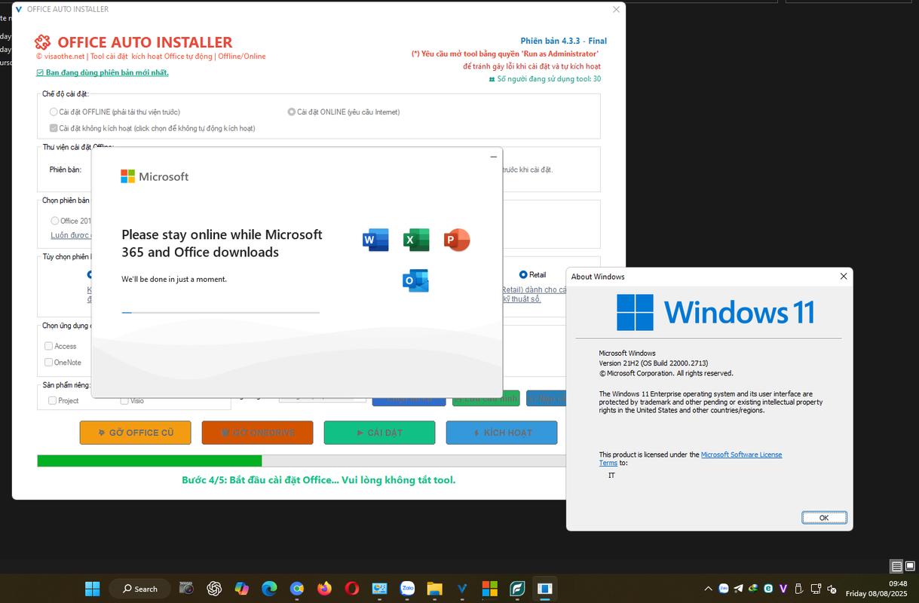The width and height of the screenshot is (919, 603).
Task: Open clock and date 09:48 in taskbar
Action: click(x=876, y=589)
